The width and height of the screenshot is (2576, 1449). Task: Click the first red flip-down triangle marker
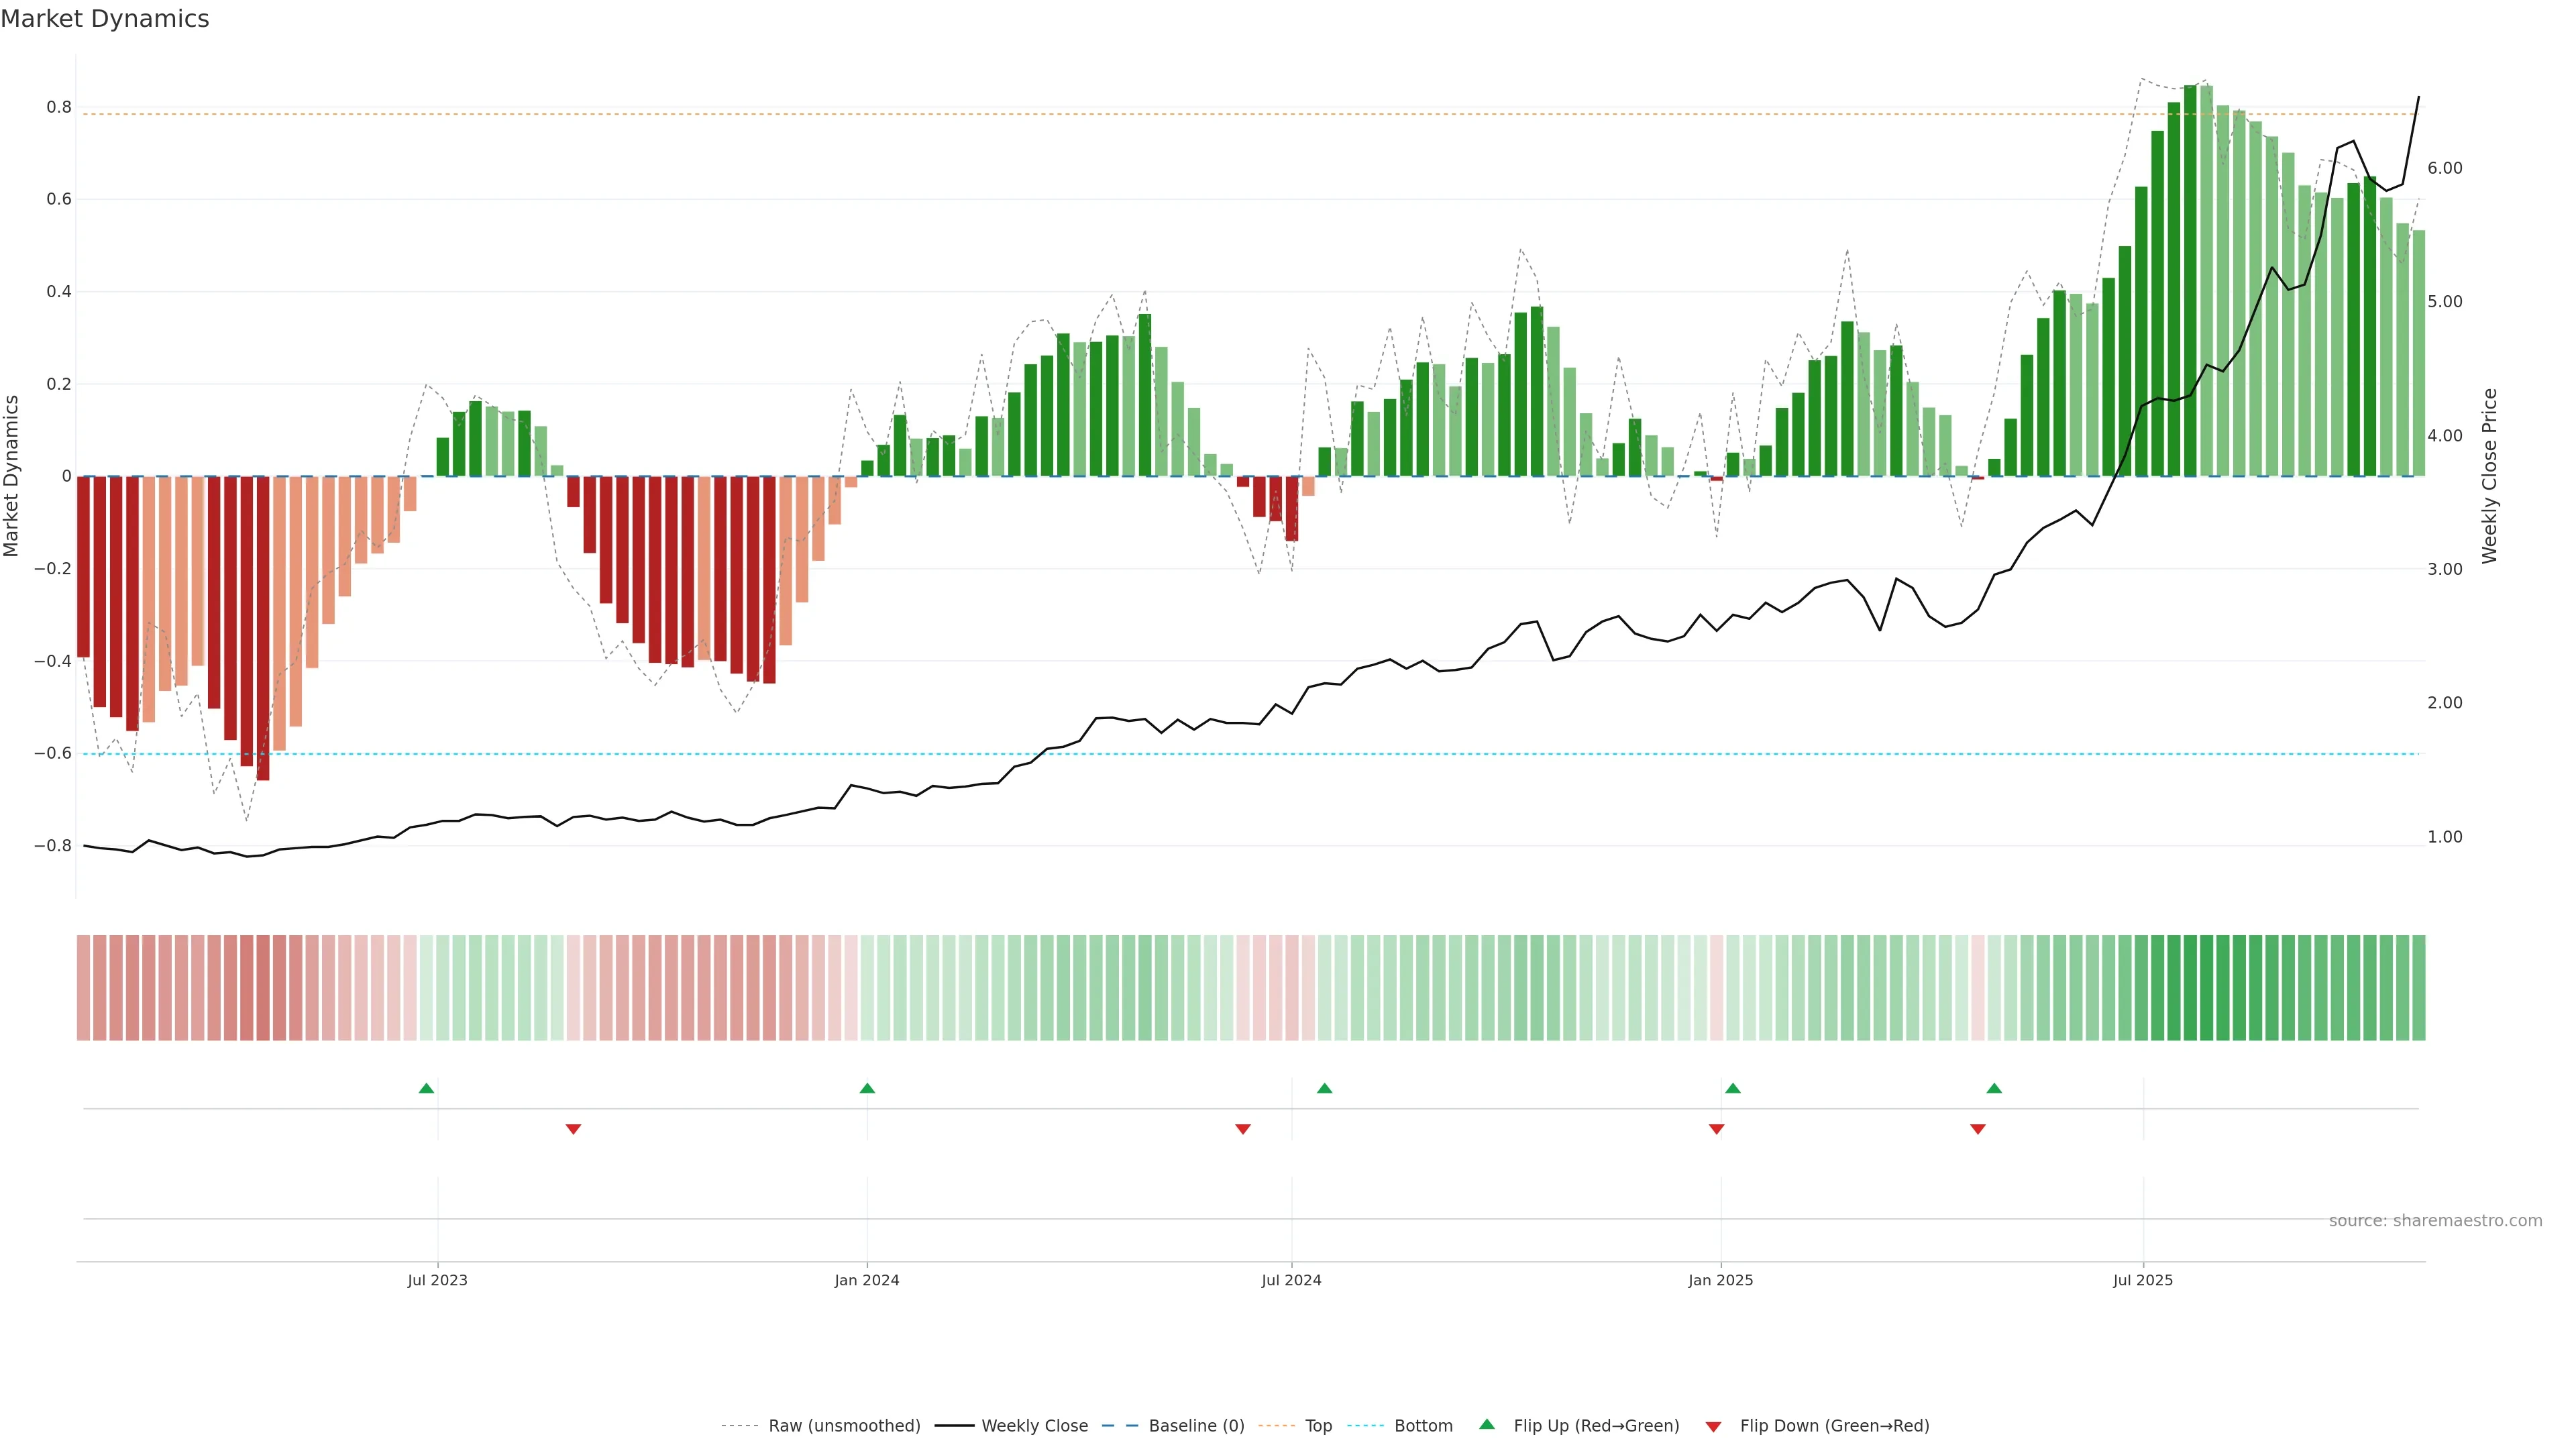pos(573,1129)
